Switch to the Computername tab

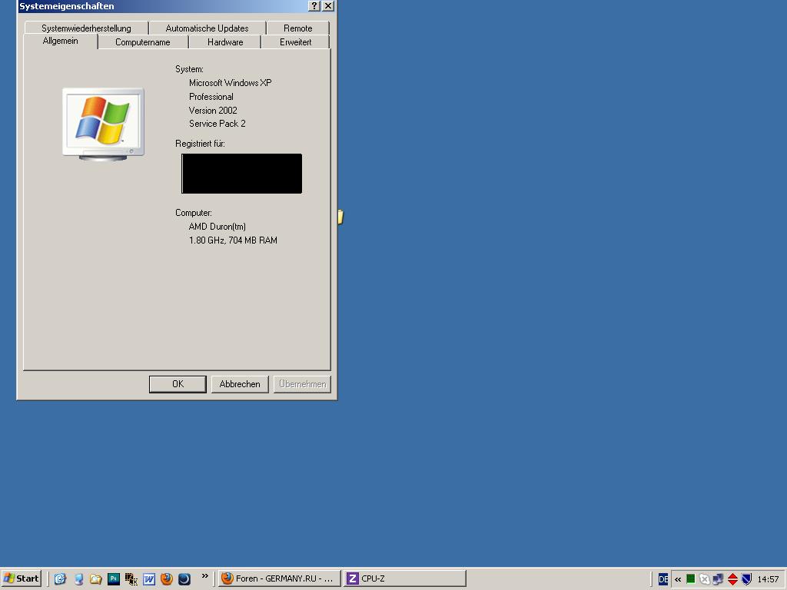(142, 42)
